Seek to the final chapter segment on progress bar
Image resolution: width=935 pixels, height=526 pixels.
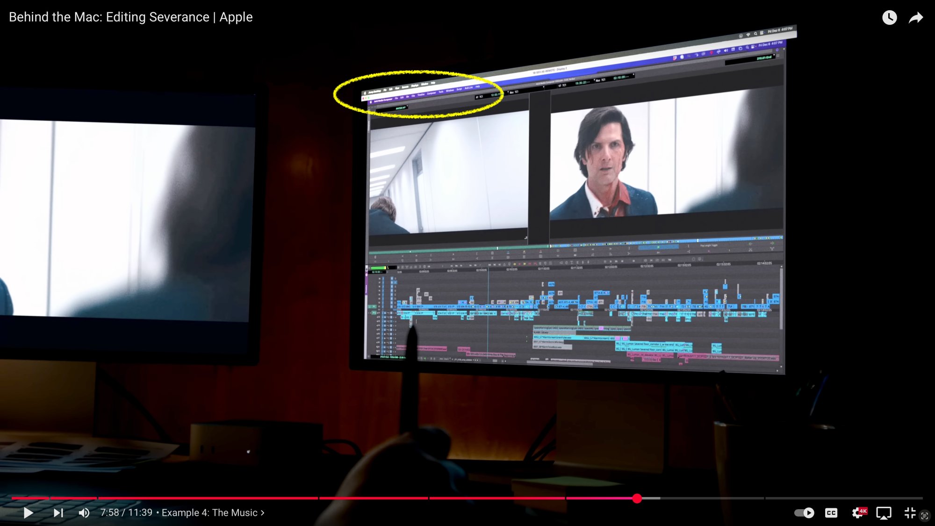tap(844, 498)
